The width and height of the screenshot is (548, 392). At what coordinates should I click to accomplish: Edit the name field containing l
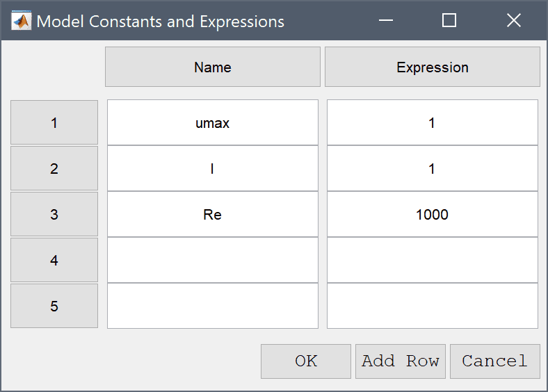213,168
